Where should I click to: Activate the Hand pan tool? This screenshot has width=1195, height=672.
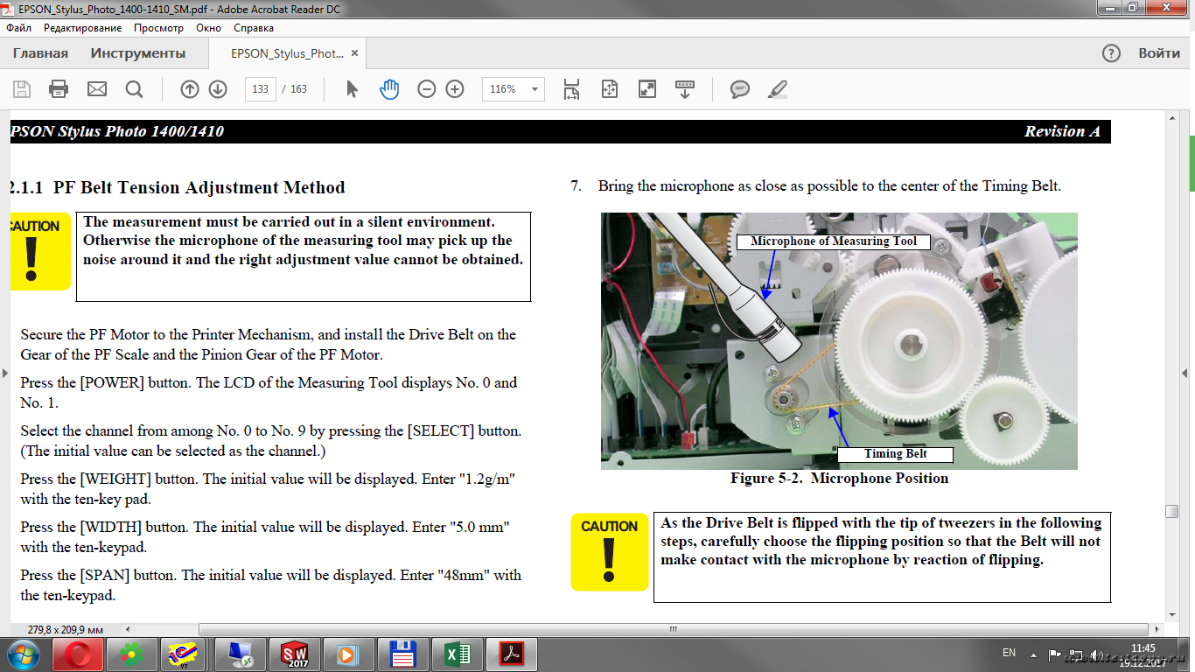389,89
